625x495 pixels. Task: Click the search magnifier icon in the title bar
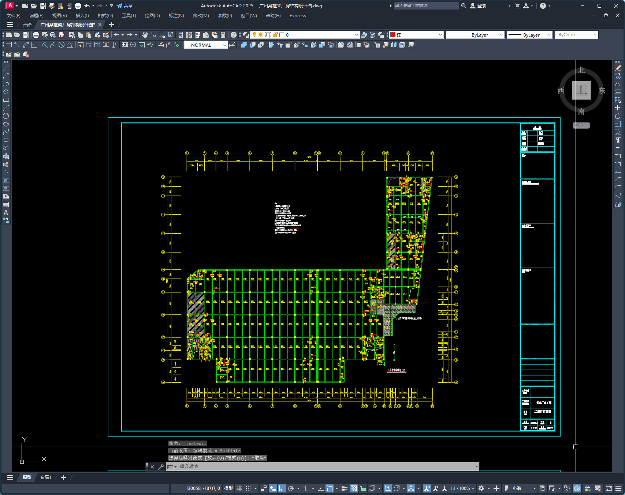(464, 6)
